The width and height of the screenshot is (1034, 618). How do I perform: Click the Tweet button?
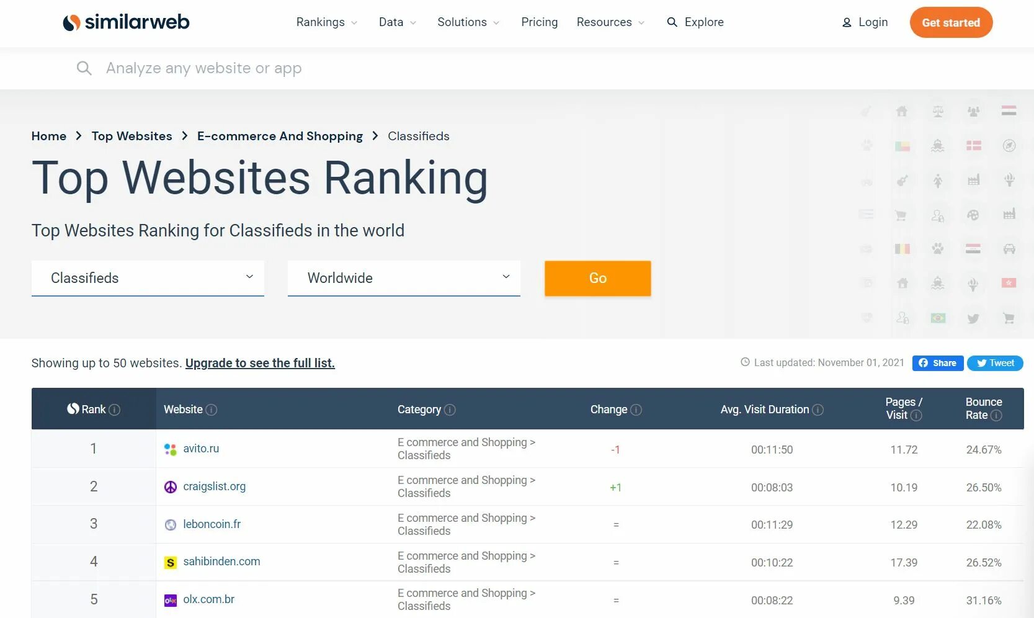click(x=995, y=363)
